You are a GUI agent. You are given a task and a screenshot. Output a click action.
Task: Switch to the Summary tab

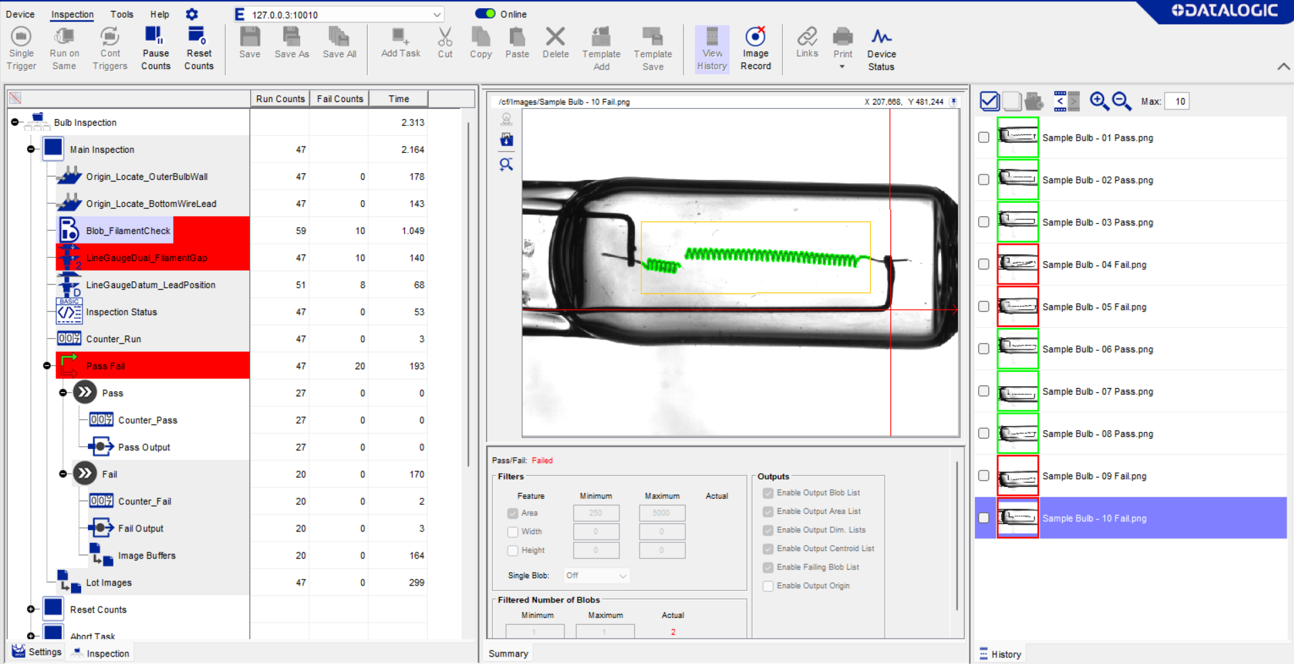508,653
